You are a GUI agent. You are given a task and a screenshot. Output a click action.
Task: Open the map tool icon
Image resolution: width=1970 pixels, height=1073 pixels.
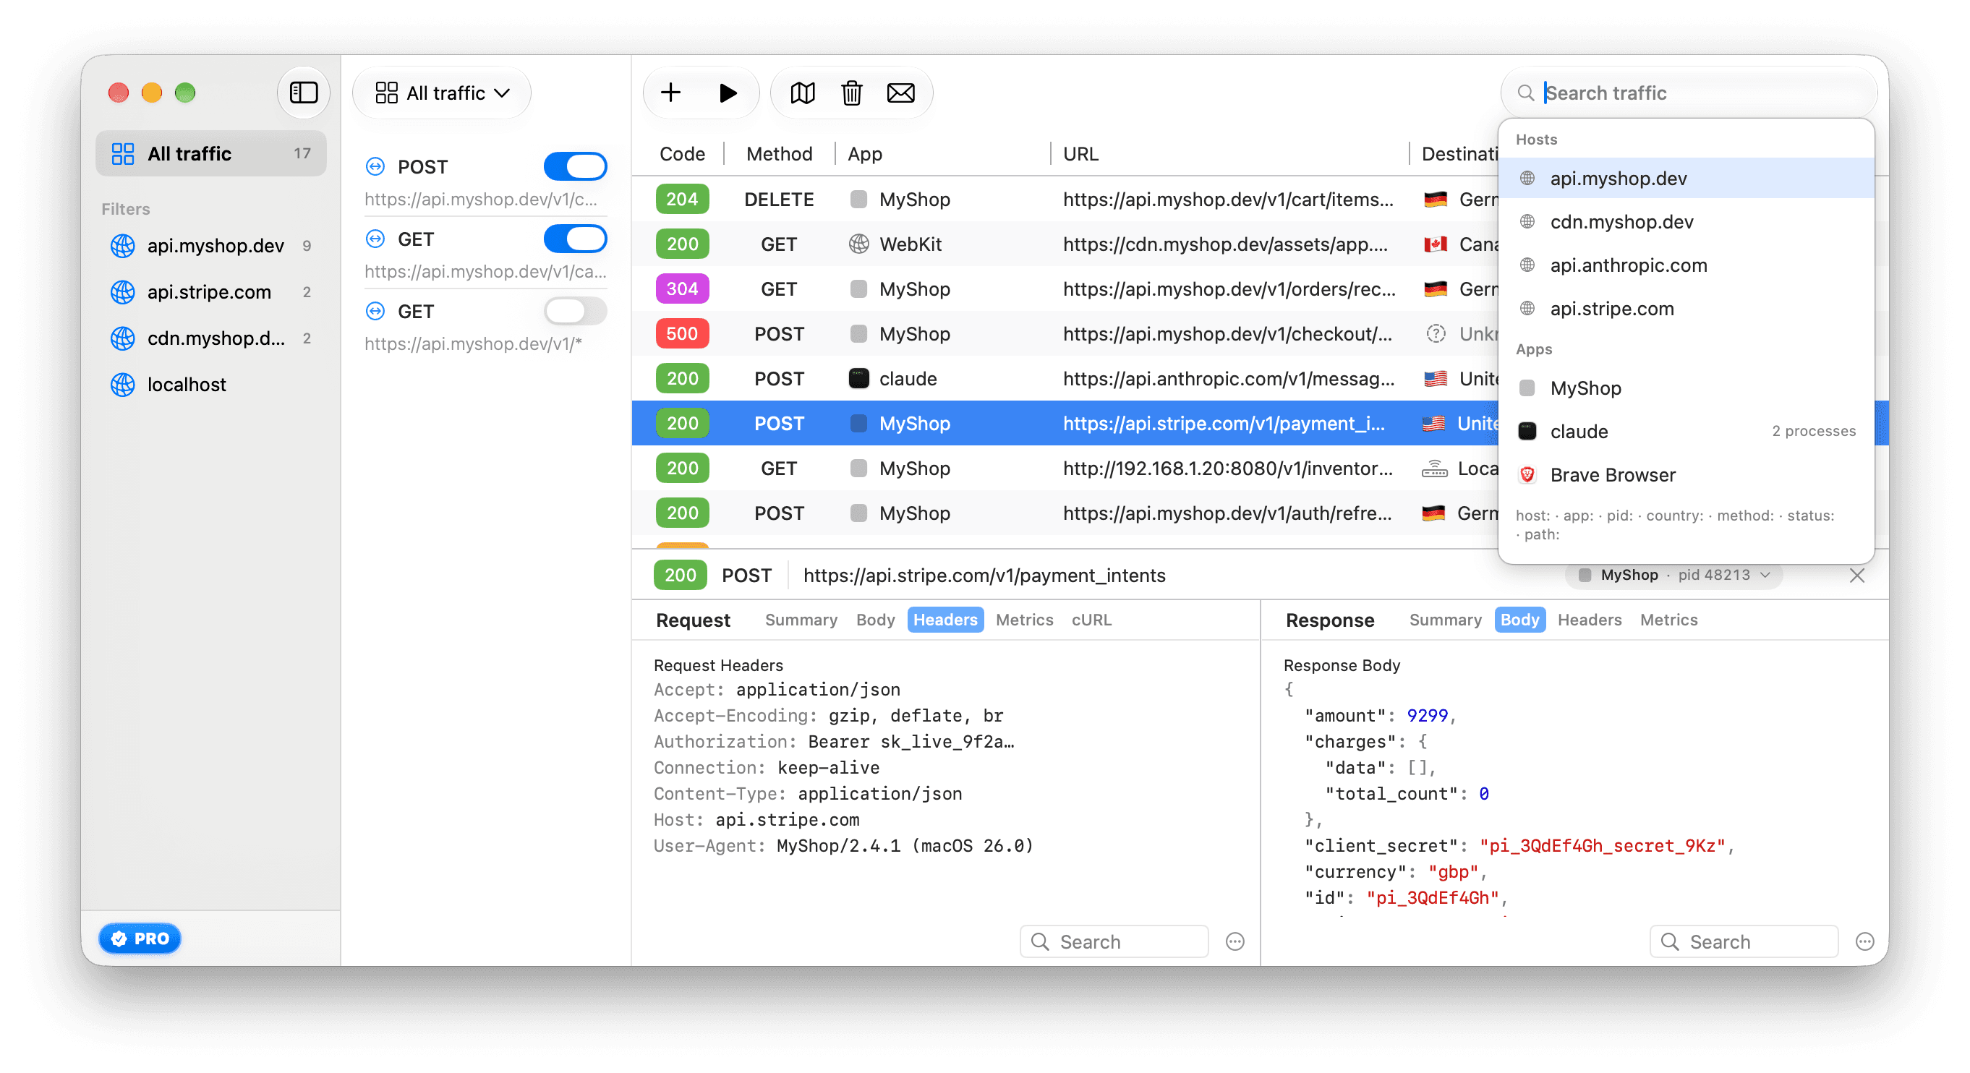(x=802, y=93)
